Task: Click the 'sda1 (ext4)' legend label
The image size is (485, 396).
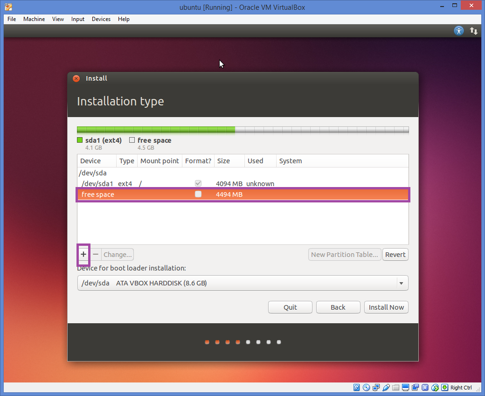Action: [104, 140]
